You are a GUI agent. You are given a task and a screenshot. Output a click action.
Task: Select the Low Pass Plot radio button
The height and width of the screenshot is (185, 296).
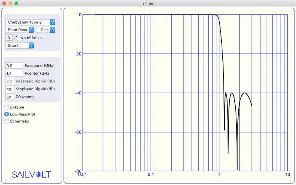pos(7,114)
